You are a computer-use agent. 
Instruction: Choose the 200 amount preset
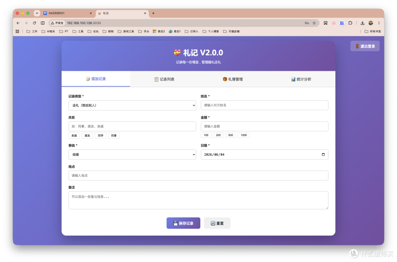[218, 135]
